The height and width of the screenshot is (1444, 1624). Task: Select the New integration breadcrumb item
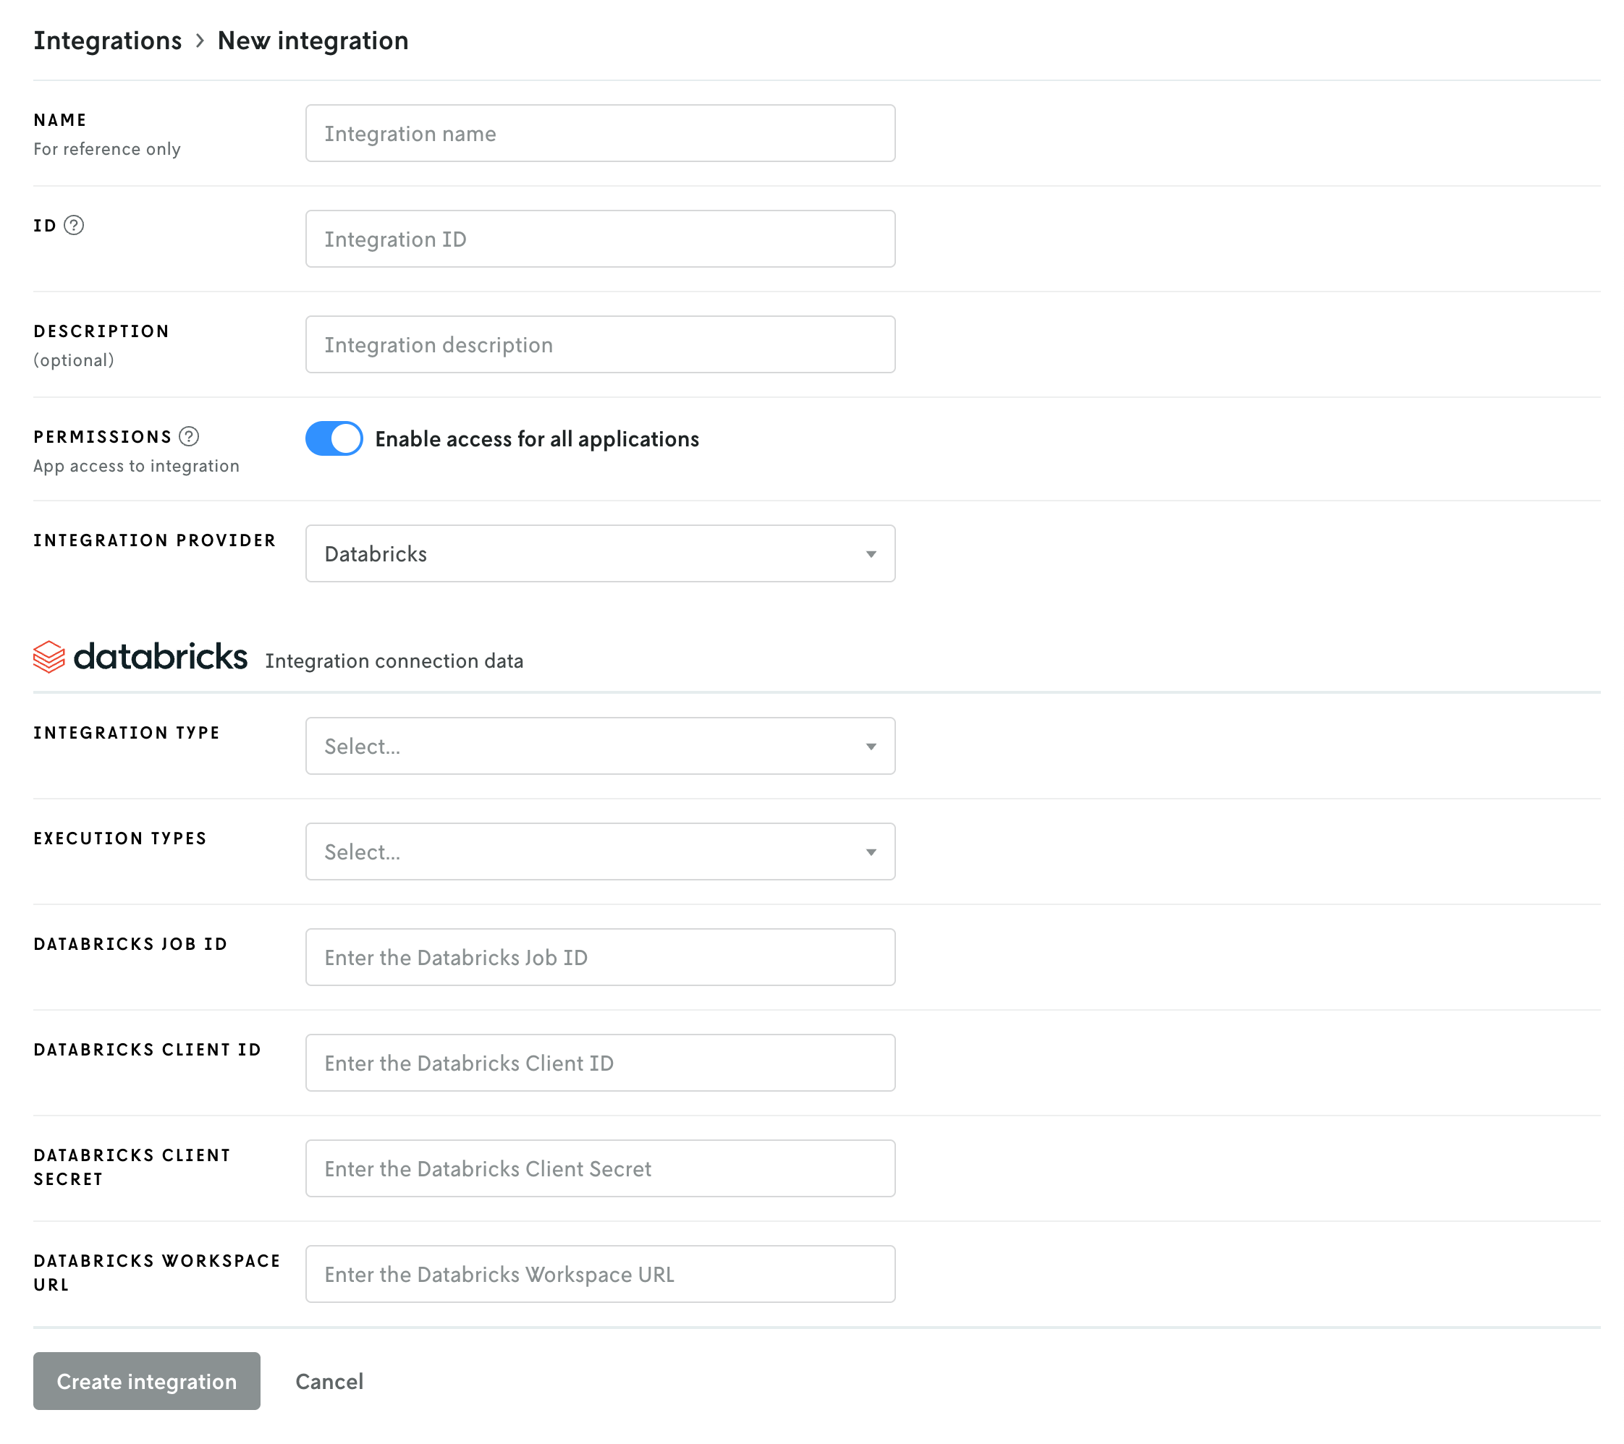tap(313, 40)
